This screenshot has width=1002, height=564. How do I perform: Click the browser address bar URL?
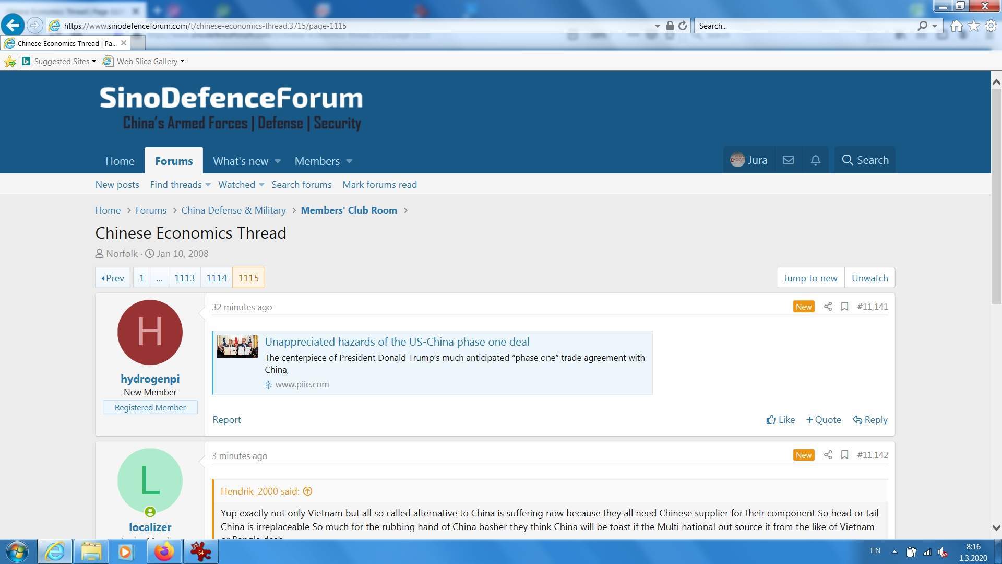(205, 26)
